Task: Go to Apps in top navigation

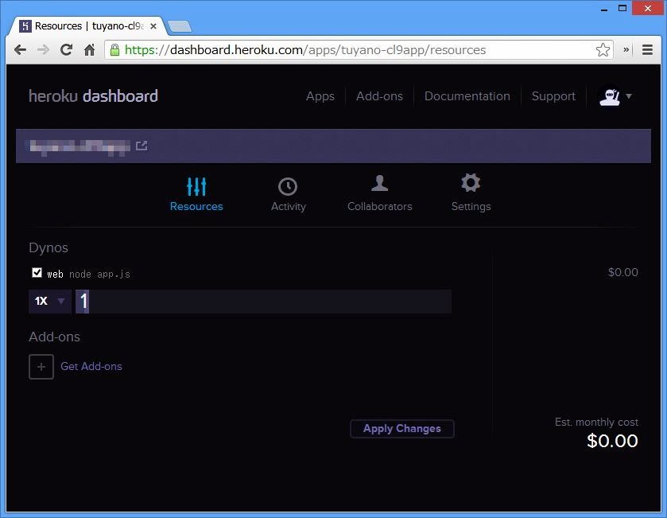Action: click(x=320, y=96)
